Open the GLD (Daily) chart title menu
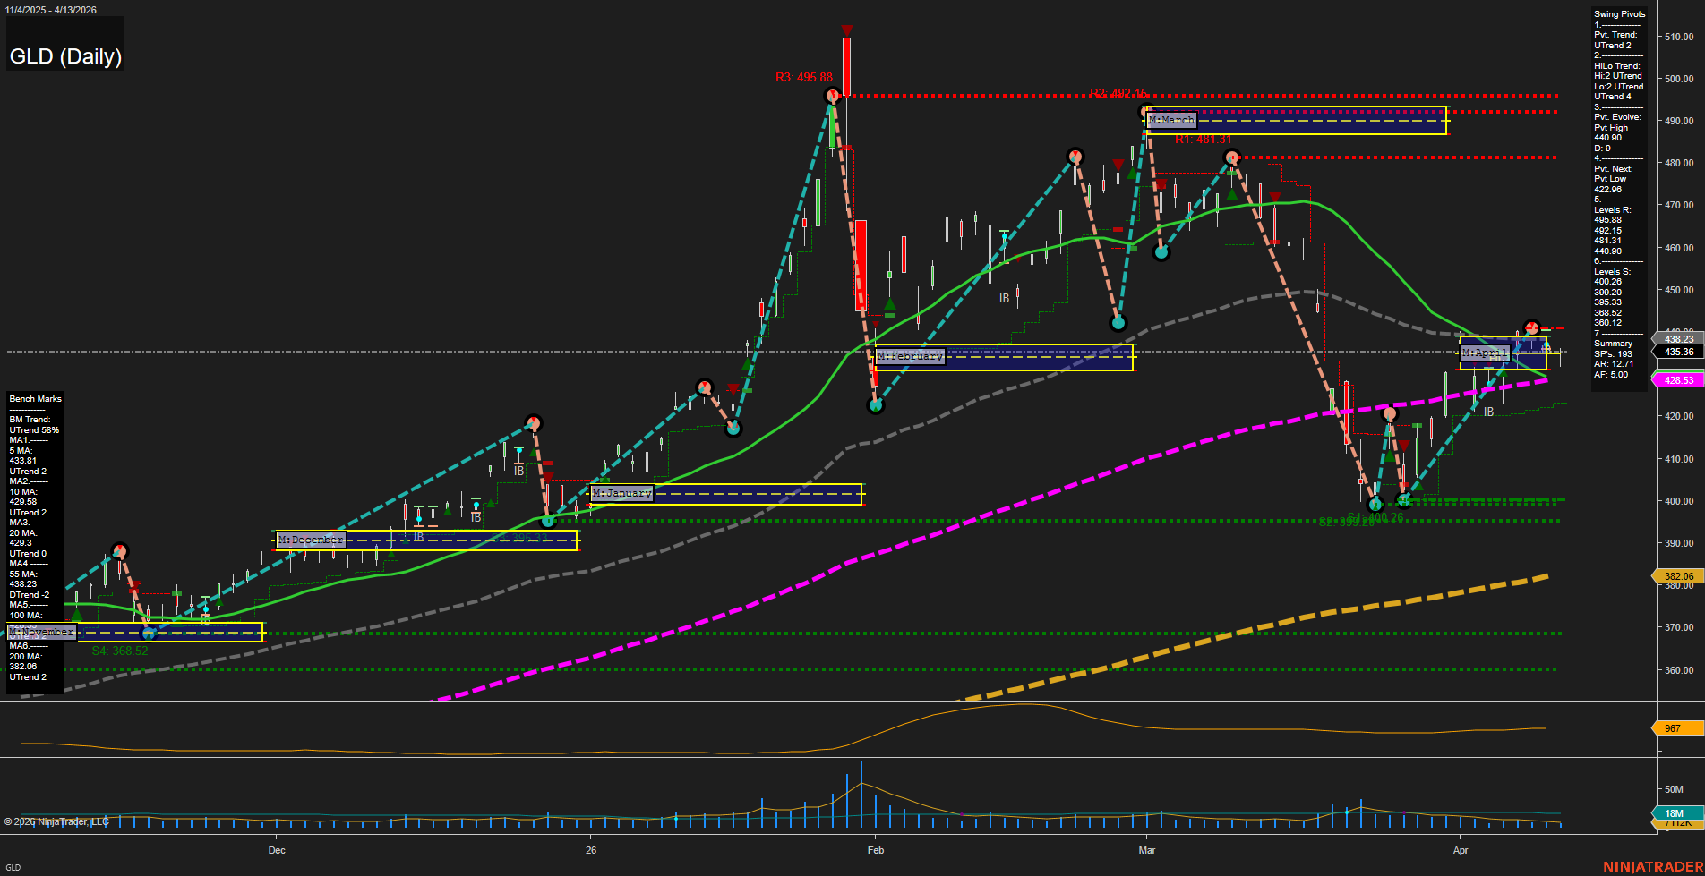Screen dimensions: 1705x876 click(x=64, y=56)
